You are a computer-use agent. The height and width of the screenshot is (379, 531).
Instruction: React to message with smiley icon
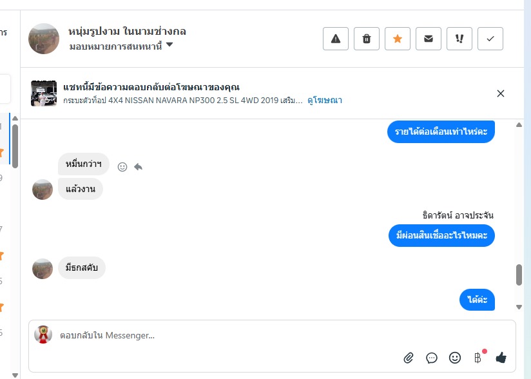coord(122,167)
